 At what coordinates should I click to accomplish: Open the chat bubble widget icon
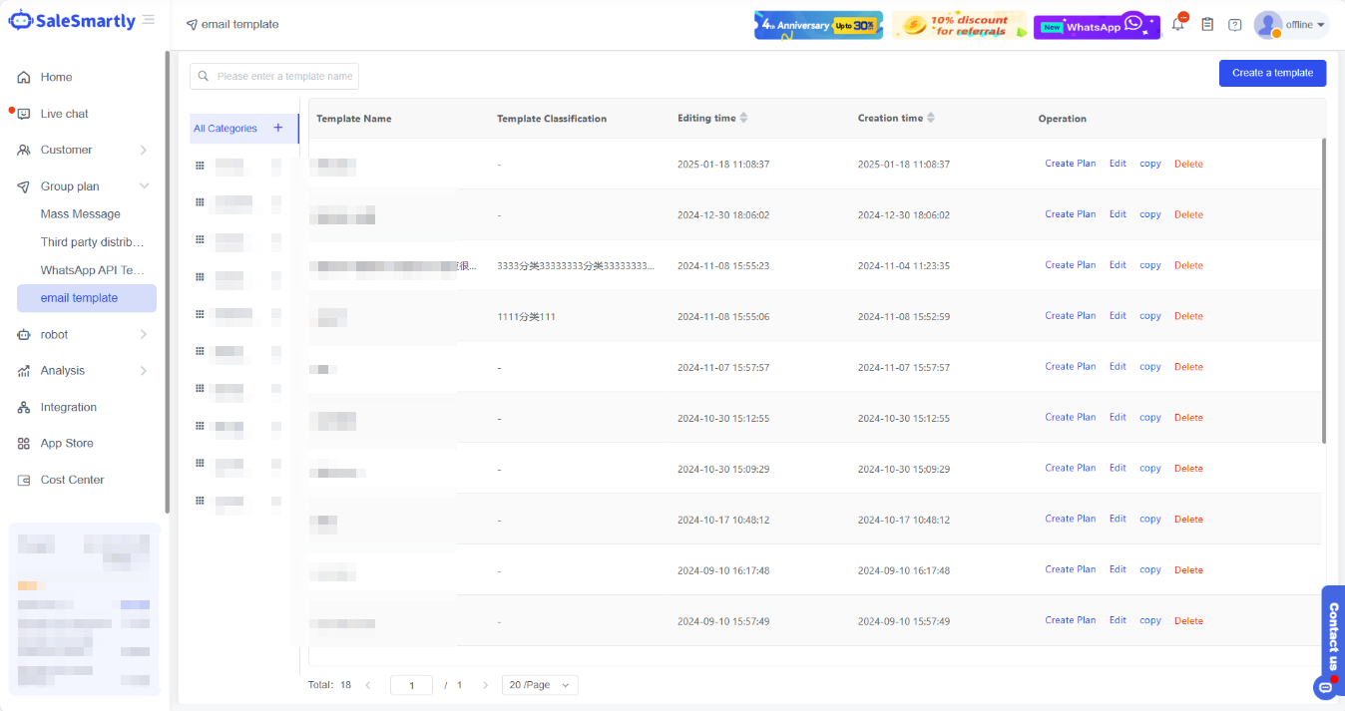point(1325,687)
